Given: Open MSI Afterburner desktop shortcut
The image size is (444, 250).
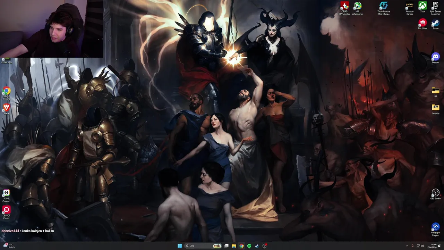Looking at the screenshot, I should coord(357,8).
